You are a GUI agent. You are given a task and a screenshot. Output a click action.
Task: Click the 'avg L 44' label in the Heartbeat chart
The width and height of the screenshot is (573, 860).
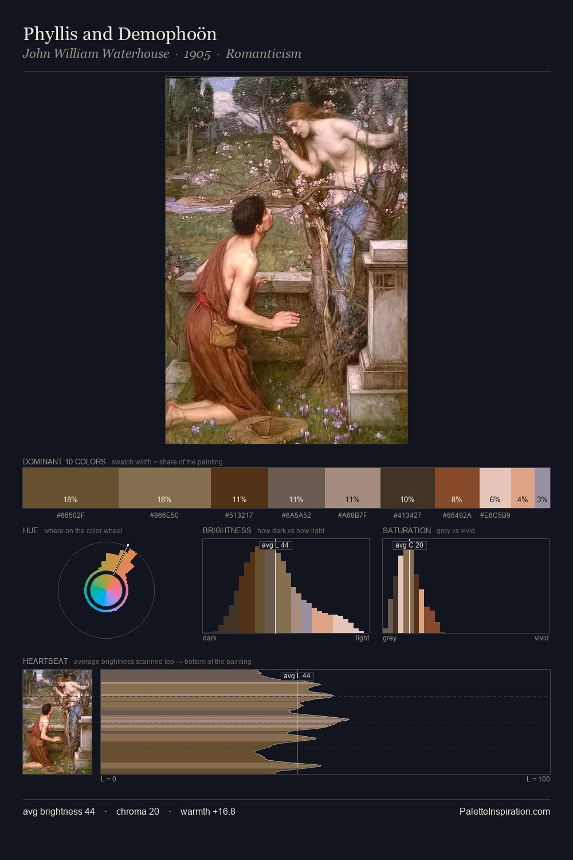tap(297, 676)
